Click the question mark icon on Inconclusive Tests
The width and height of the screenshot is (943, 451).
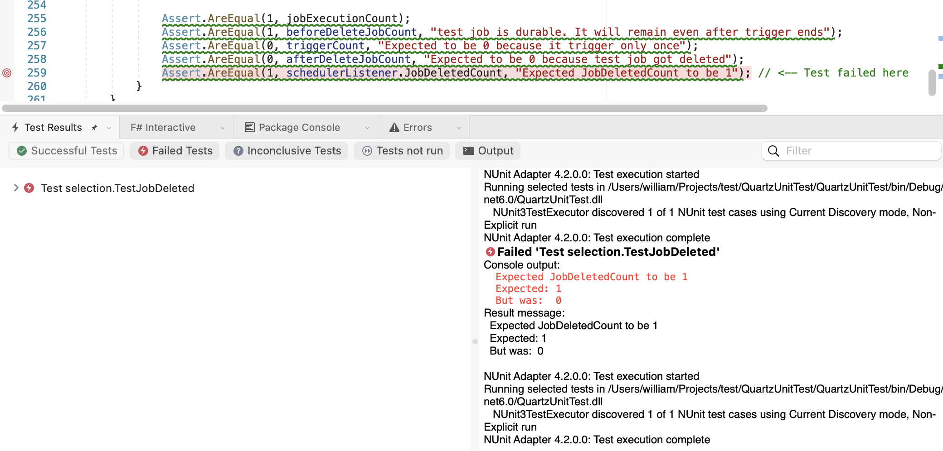[238, 151]
